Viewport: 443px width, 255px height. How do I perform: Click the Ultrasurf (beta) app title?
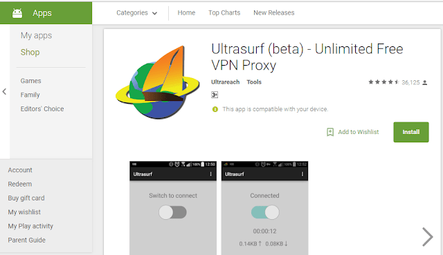click(307, 57)
